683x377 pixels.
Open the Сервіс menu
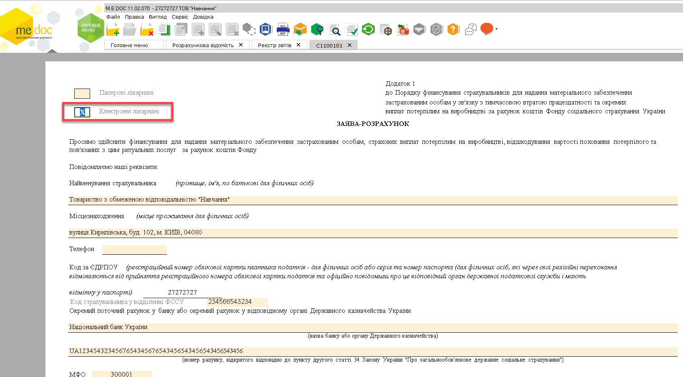(180, 17)
